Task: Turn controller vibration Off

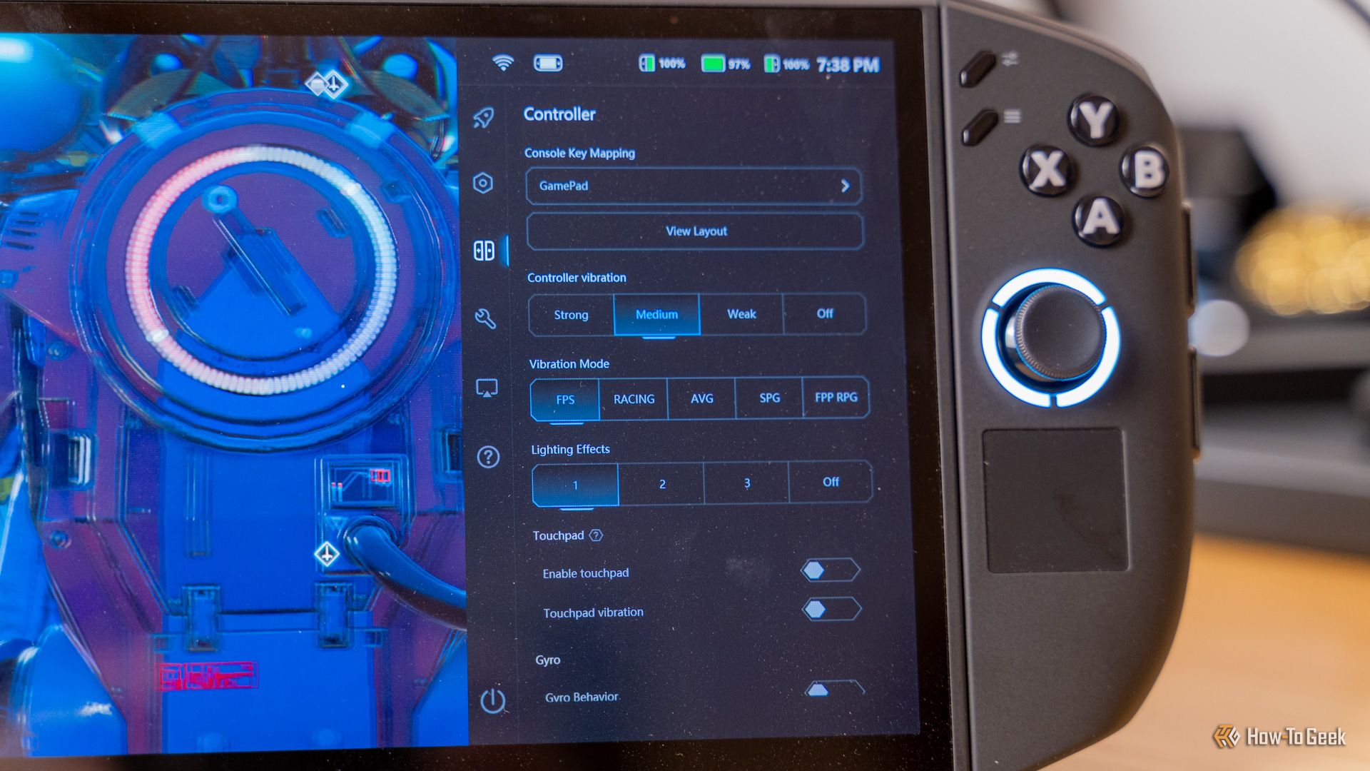Action: (x=825, y=313)
